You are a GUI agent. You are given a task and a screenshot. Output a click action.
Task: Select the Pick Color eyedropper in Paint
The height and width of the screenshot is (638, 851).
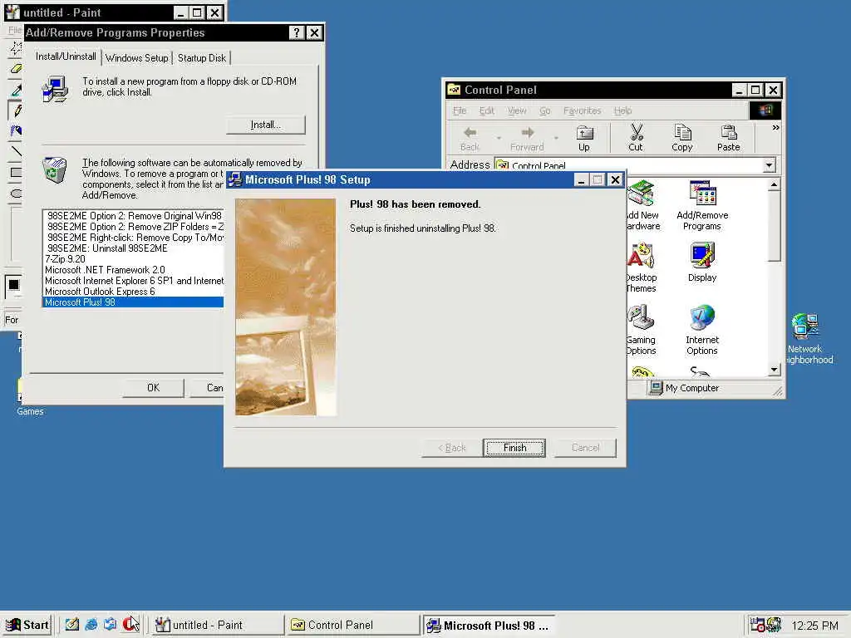15,90
